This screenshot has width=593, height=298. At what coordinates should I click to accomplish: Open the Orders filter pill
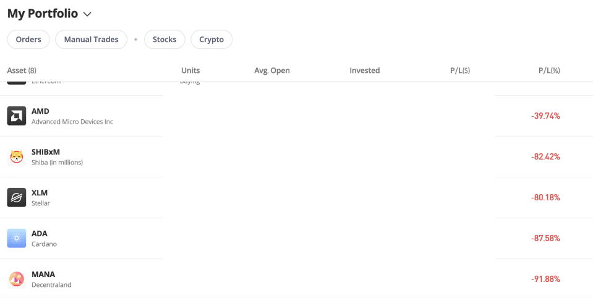[28, 40]
